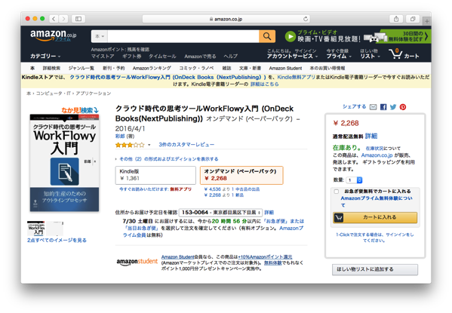The width and height of the screenshot is (452, 313).
Task: Show all tabs icon in Safari
Action: (413, 19)
